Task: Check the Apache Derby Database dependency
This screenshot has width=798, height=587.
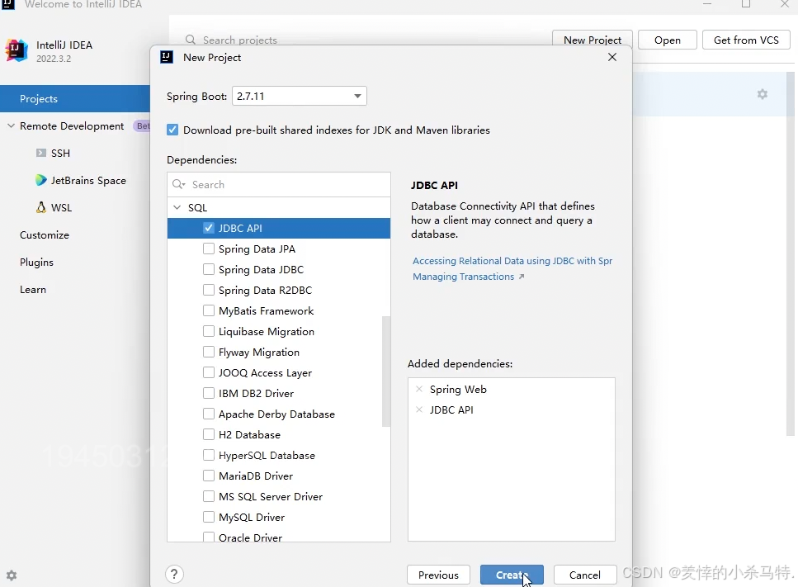Action: pyautogui.click(x=209, y=414)
